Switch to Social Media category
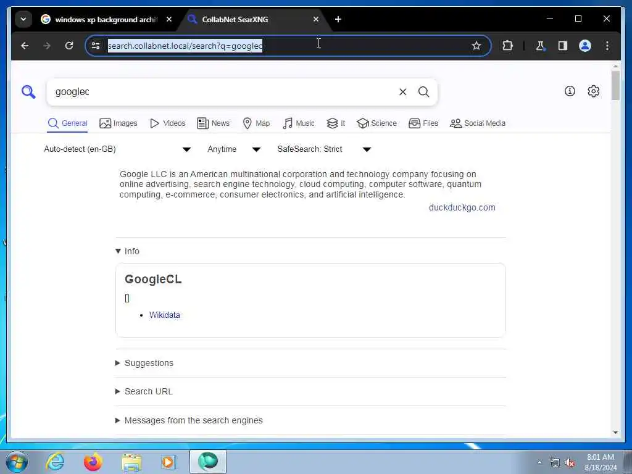 [x=478, y=123]
